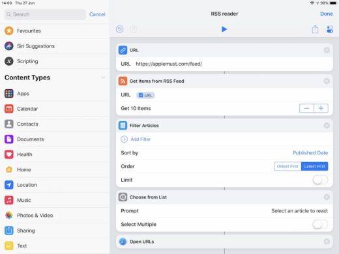Screen dimensions: 339x254
Task: Open the shortcut settings toggles icon
Action: pyautogui.click(x=330, y=29)
